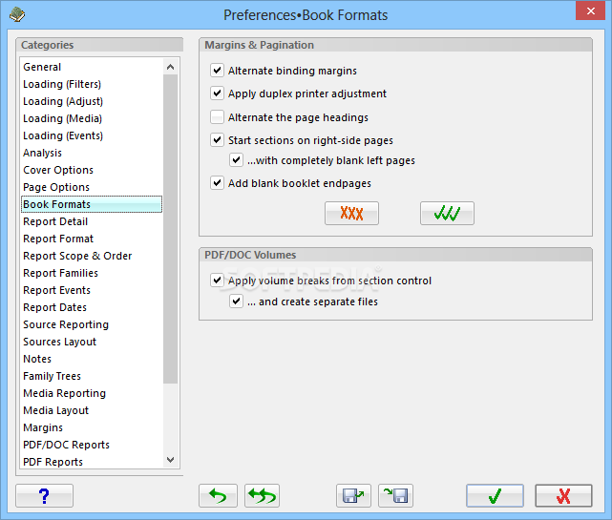Open Page Options category

(x=92, y=187)
